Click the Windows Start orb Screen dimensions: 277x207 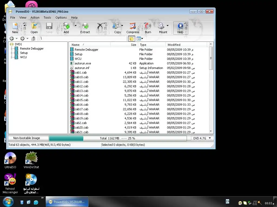point(8,202)
